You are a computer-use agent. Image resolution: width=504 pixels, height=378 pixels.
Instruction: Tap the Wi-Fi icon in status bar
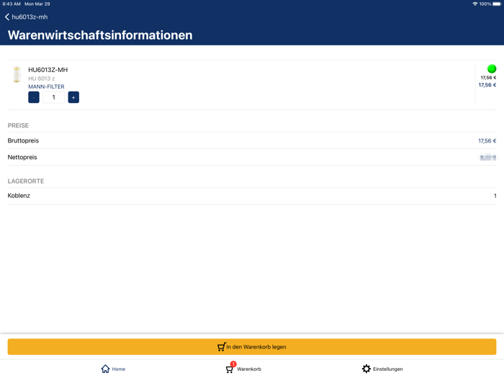[474, 4]
